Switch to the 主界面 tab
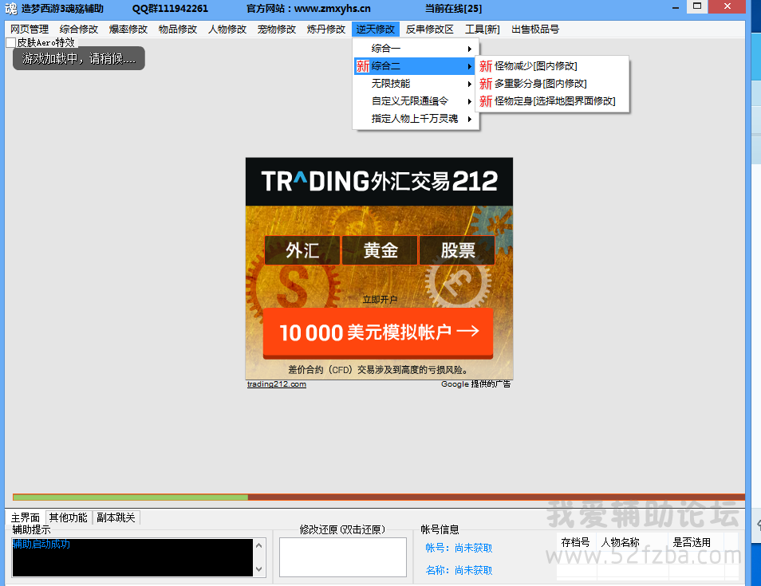The width and height of the screenshot is (761, 586). click(x=26, y=517)
